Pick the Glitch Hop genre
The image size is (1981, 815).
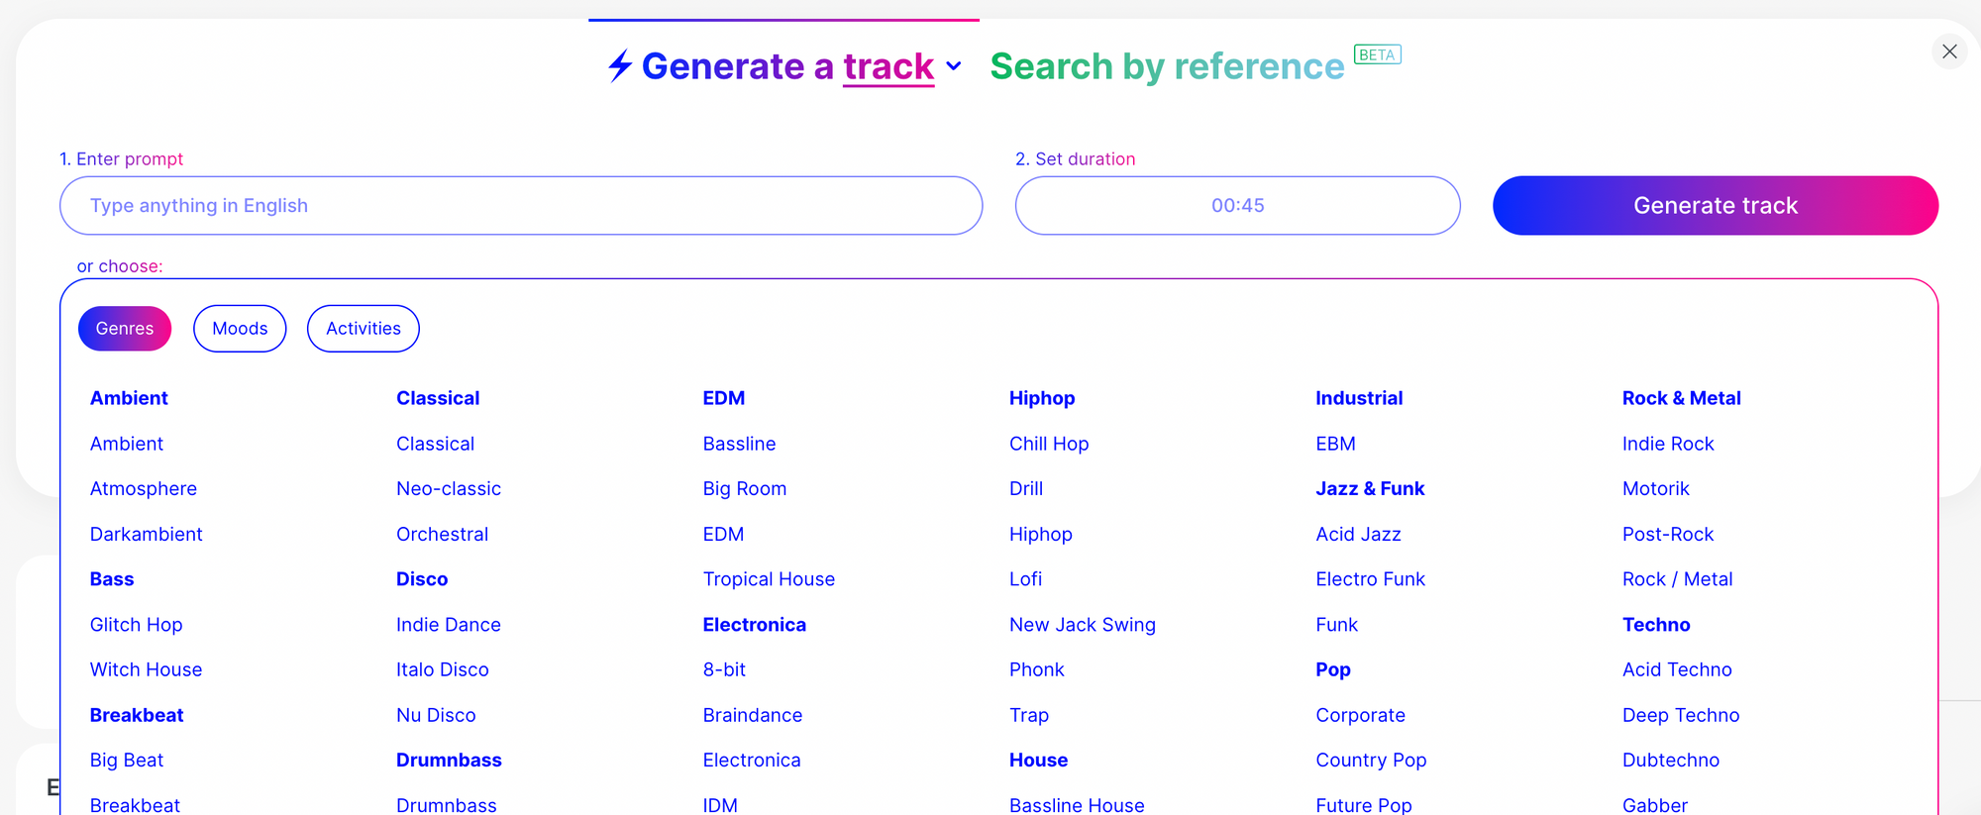click(137, 625)
